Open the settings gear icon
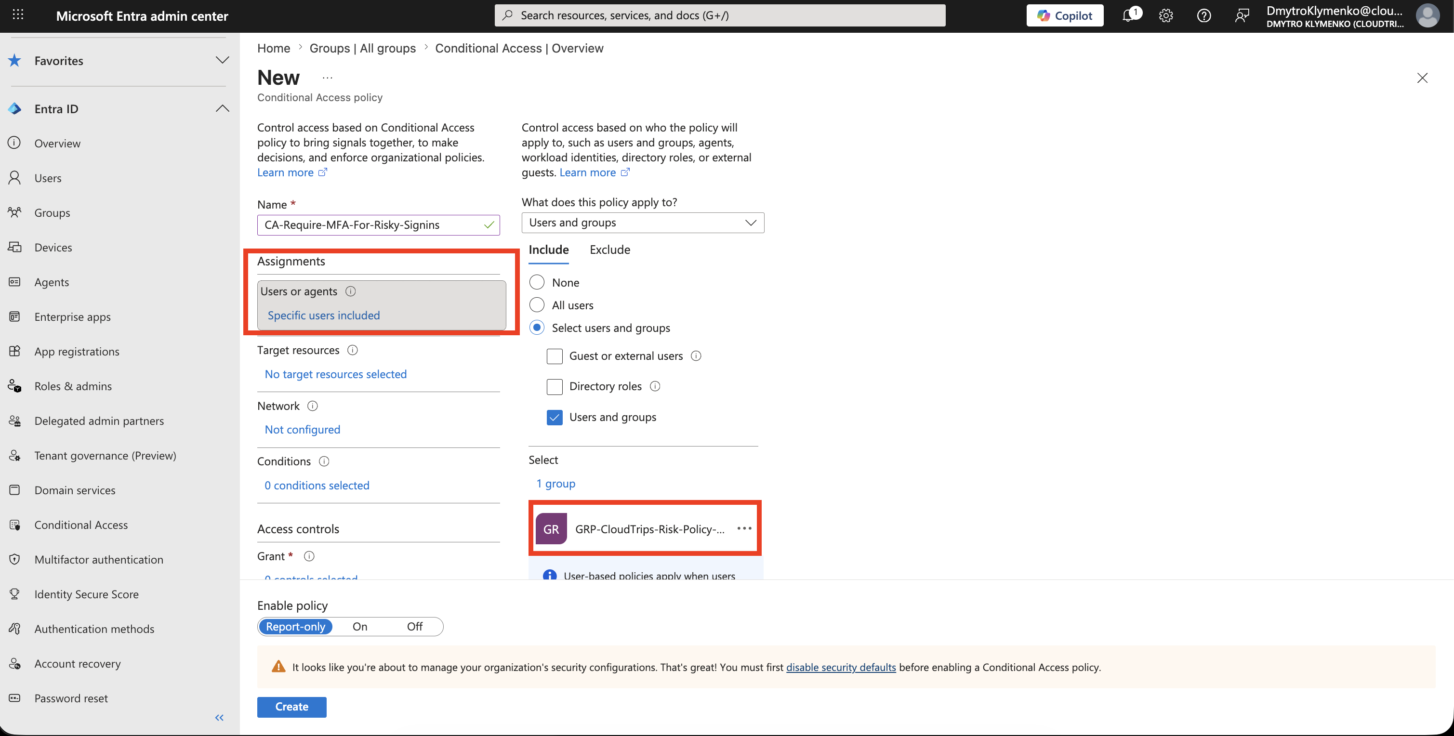 click(x=1166, y=15)
